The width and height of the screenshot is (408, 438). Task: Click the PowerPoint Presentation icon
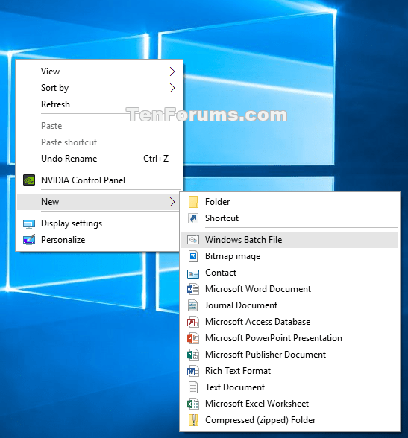click(x=193, y=338)
